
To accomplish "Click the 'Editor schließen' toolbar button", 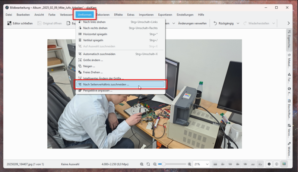I will 20,23.
